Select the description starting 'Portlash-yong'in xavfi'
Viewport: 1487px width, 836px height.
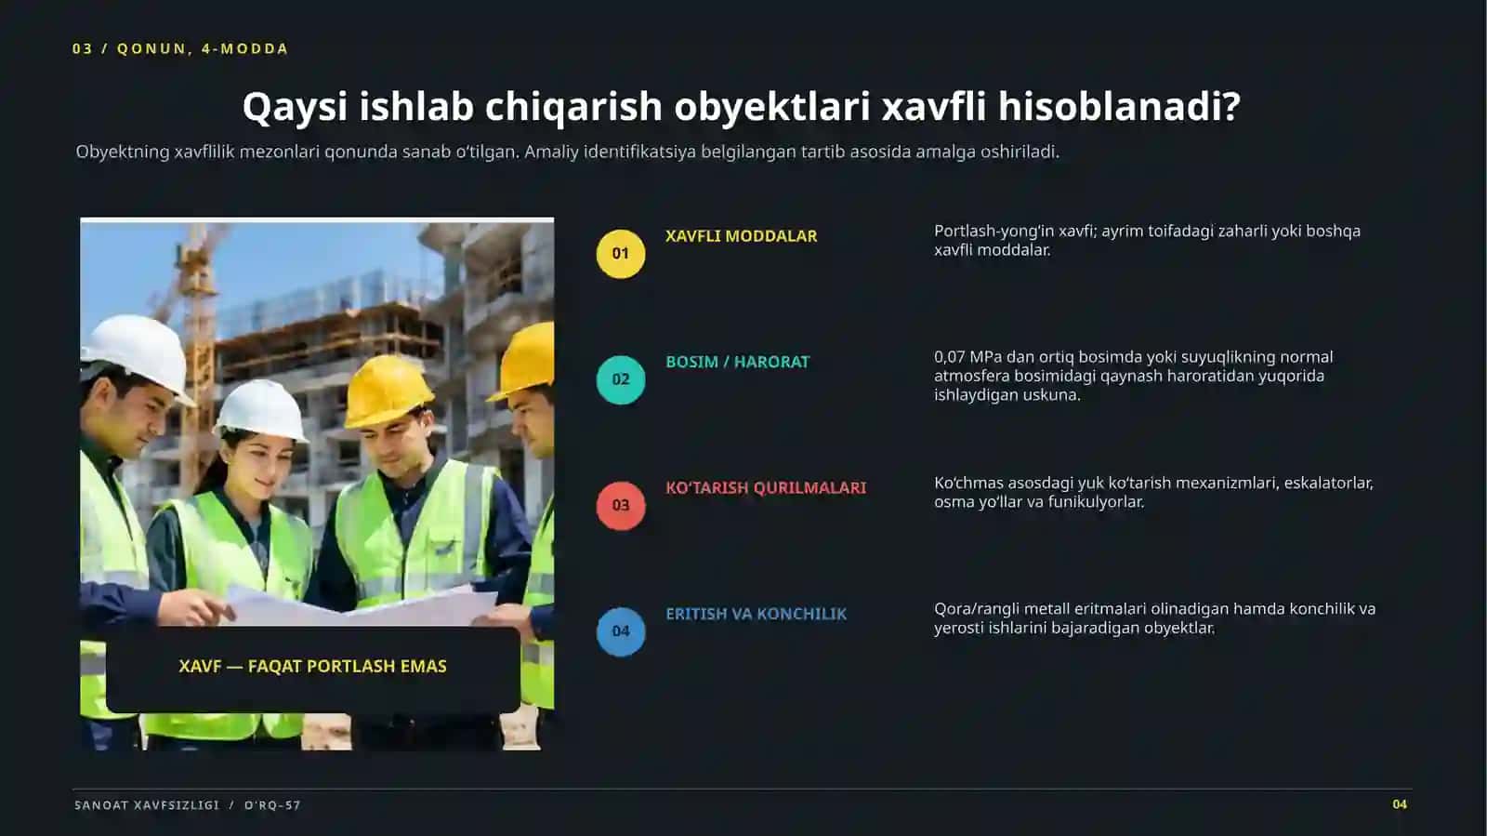point(1147,240)
